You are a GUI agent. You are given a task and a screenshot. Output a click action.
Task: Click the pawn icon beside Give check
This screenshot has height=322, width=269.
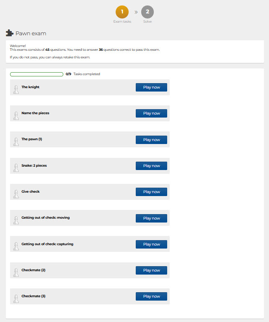click(16, 194)
